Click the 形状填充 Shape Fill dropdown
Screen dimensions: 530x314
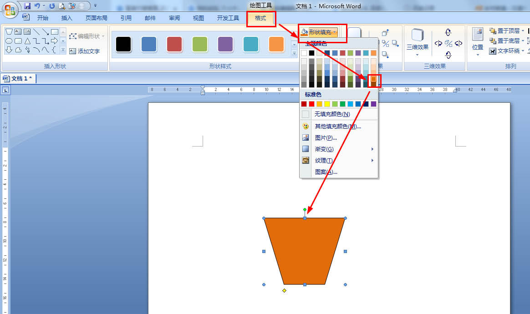point(319,32)
